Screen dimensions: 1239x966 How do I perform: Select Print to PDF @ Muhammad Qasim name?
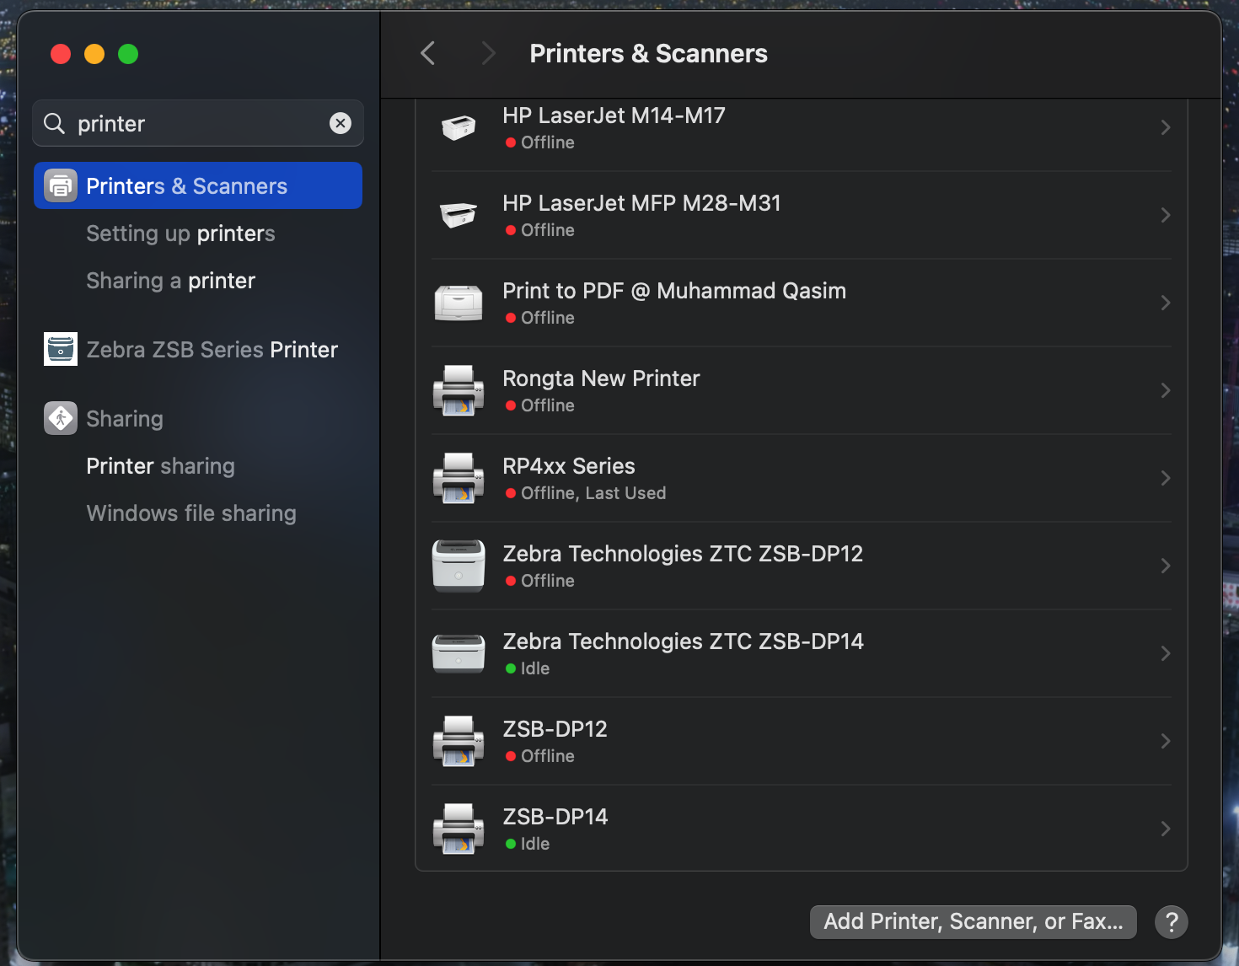pyautogui.click(x=674, y=291)
